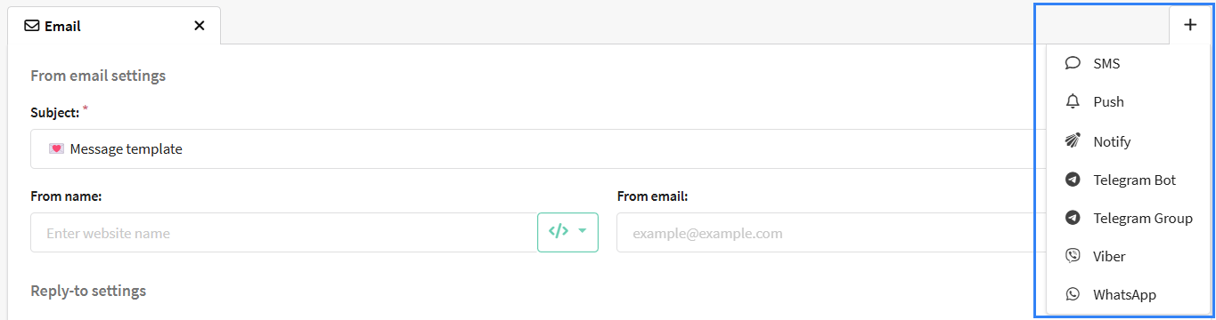Click the Notify striped wing icon

point(1073,140)
